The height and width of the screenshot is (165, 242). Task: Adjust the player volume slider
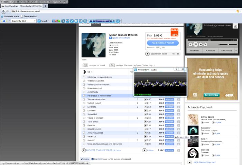[228, 45]
